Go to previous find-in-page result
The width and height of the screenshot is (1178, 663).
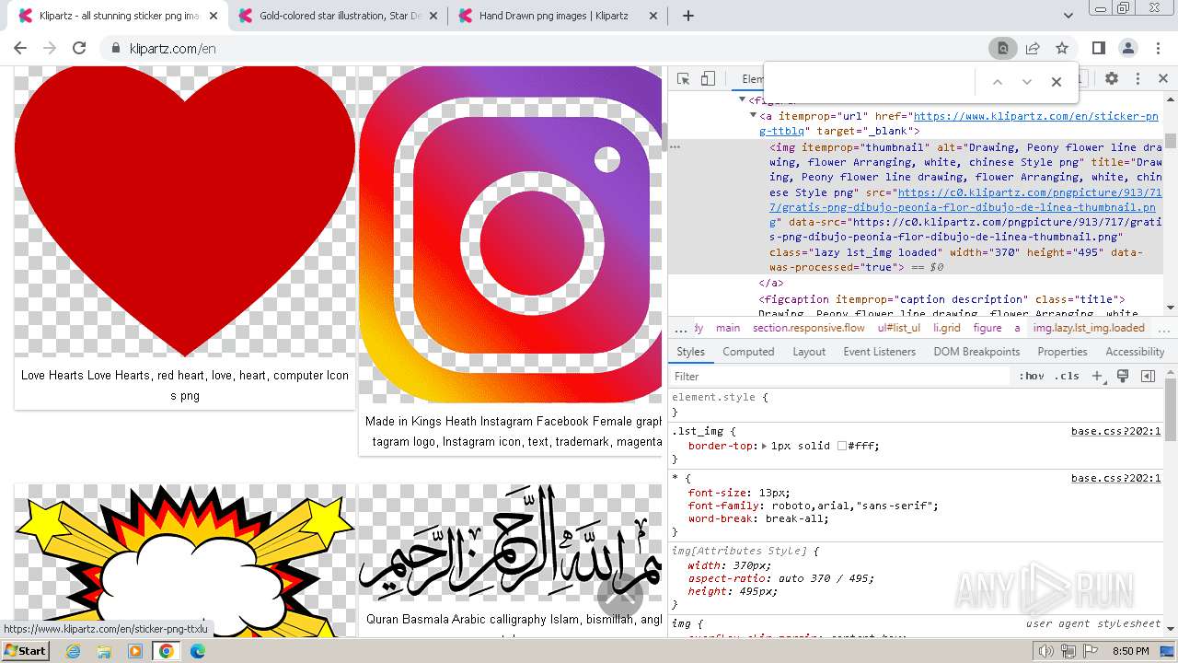[x=997, y=82]
